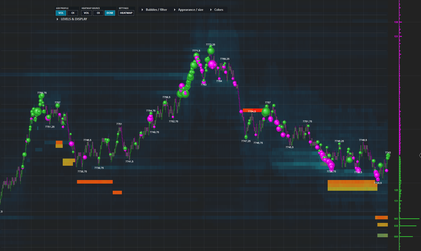Viewport: 421px width, 251px height.
Task: Toggle the HEATMAP setting button
Action: coord(126,13)
